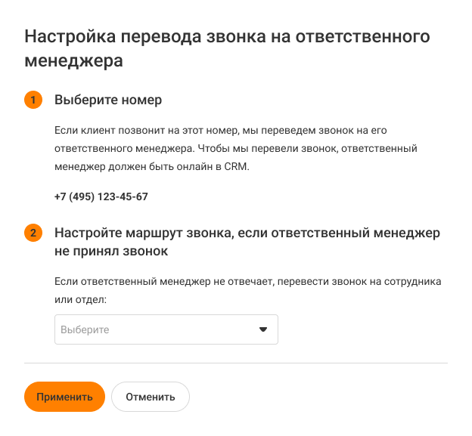Click the horizontal divider above the buttons
This screenshot has width=472, height=436.
tap(236, 363)
